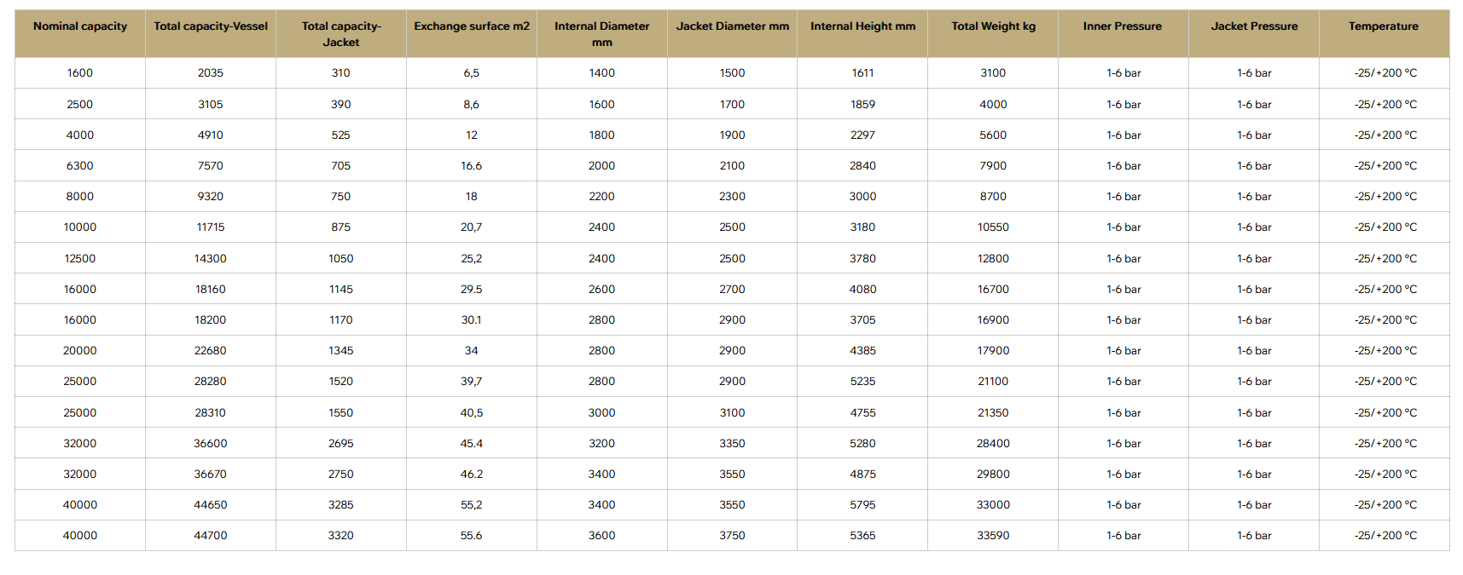Select the Jacket Pressure column header
Image resolution: width=1463 pixels, height=575 pixels.
(x=1254, y=26)
